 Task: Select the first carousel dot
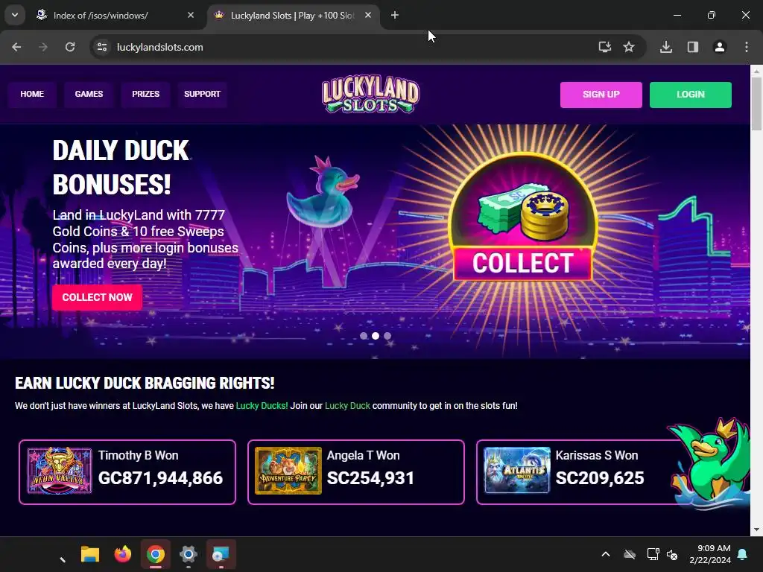[x=364, y=336]
